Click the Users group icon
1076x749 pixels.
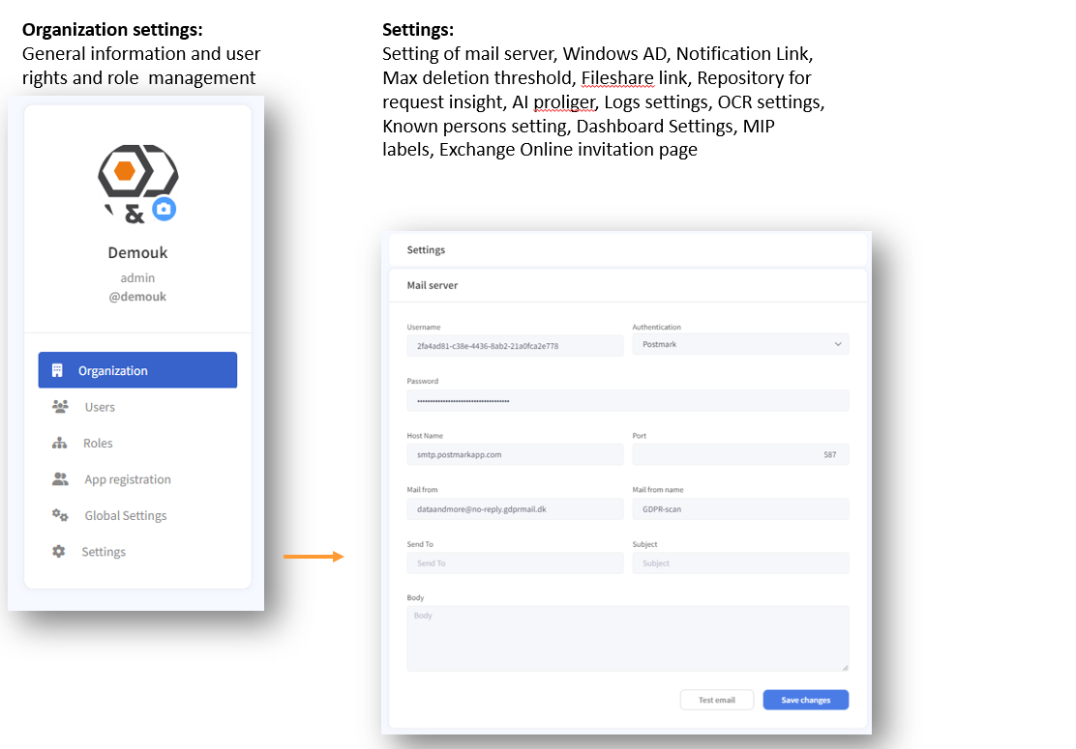tap(60, 407)
